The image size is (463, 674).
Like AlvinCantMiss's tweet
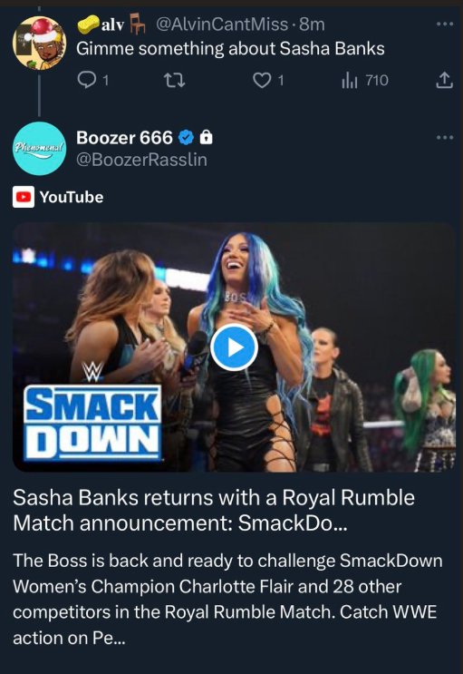[268, 81]
